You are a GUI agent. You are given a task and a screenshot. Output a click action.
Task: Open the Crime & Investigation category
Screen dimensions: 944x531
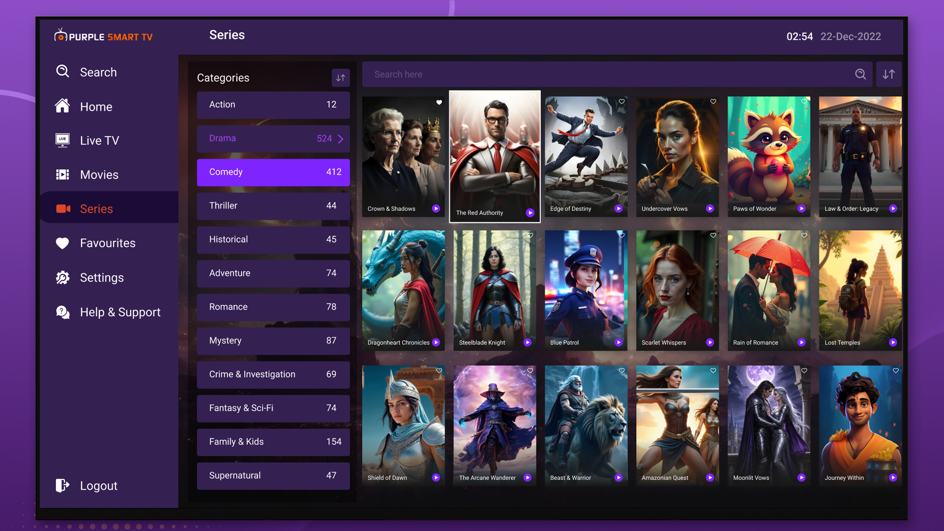[273, 375]
